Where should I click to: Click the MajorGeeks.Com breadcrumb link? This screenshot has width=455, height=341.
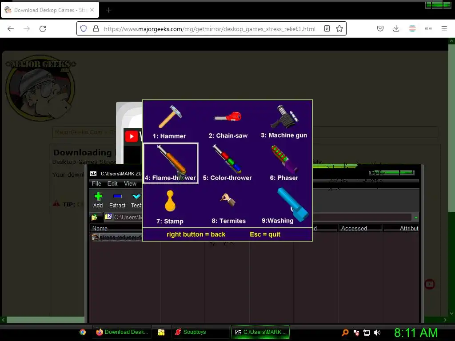click(78, 132)
